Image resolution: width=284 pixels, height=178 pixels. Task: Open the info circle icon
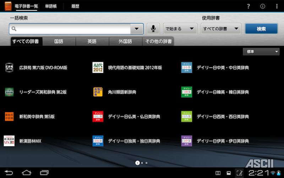pyautogui.click(x=262, y=6)
